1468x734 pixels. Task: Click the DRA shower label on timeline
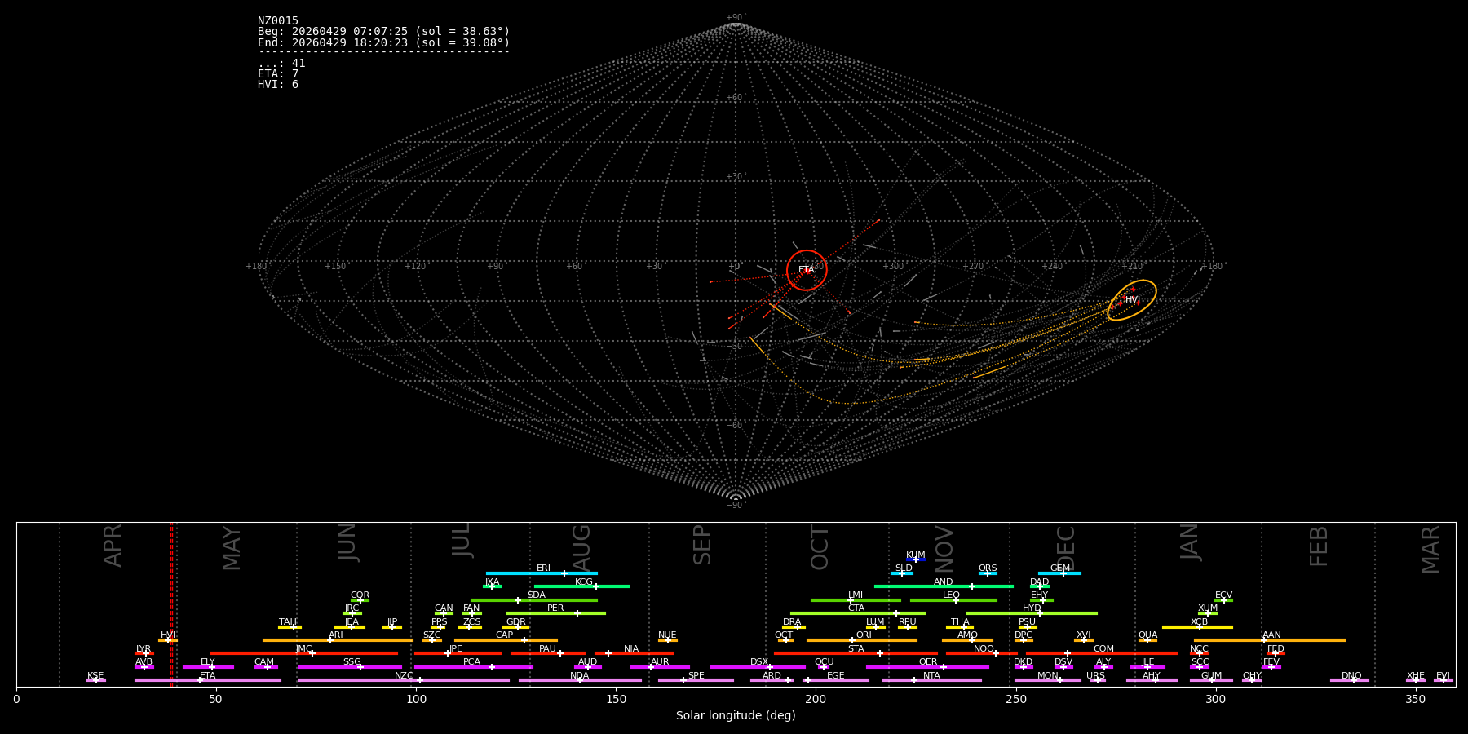(x=792, y=622)
